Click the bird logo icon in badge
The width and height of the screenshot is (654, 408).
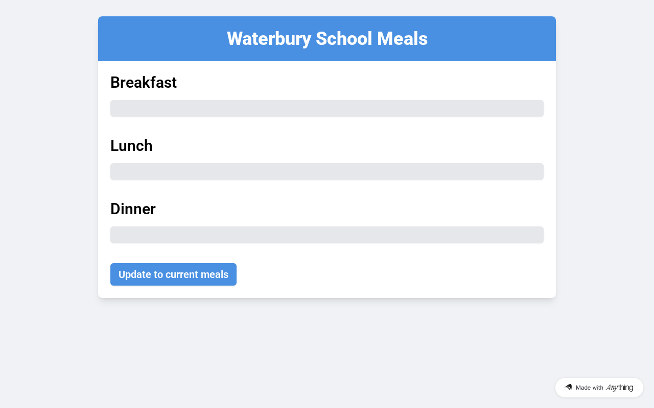pos(568,388)
